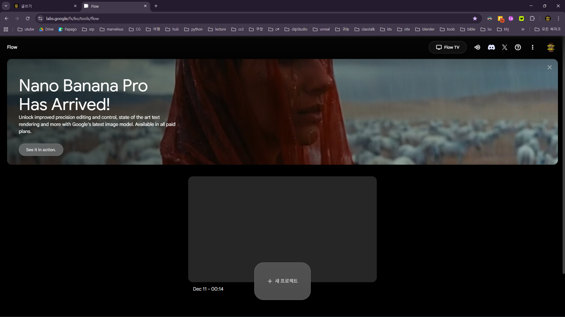This screenshot has width=565, height=317.
Task: Open a new browser tab
Action: coord(156,6)
